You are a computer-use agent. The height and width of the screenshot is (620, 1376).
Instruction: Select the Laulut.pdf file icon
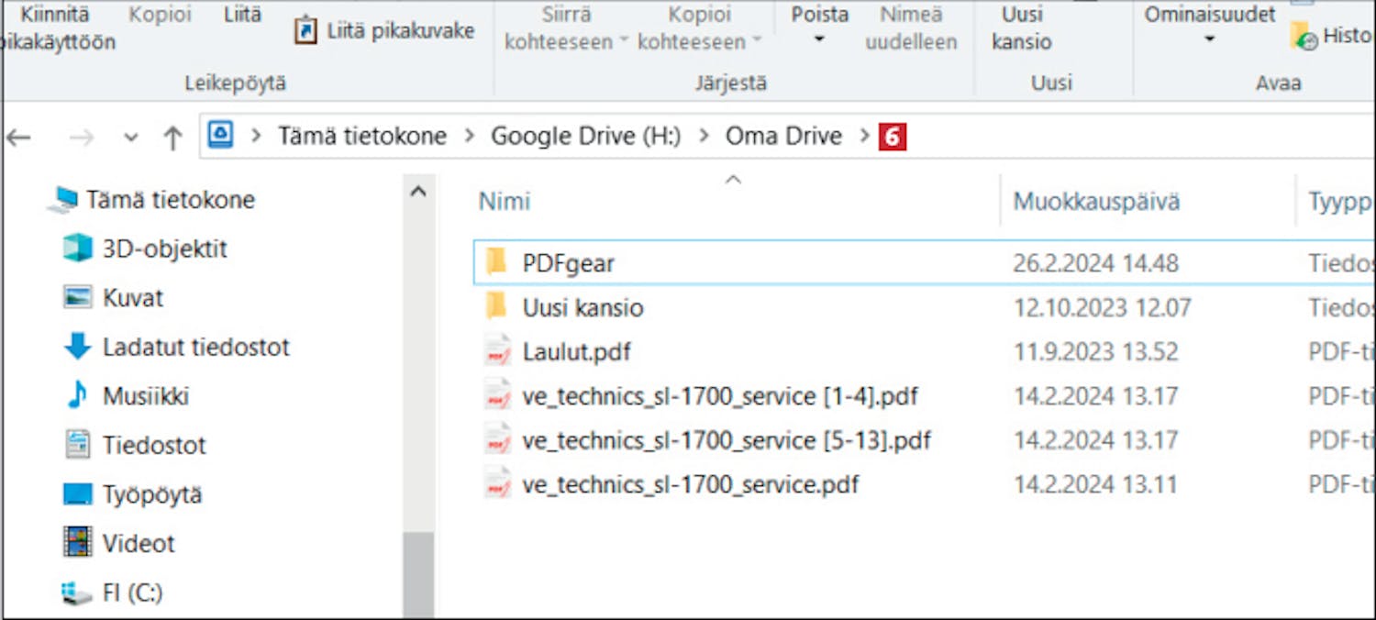click(497, 352)
